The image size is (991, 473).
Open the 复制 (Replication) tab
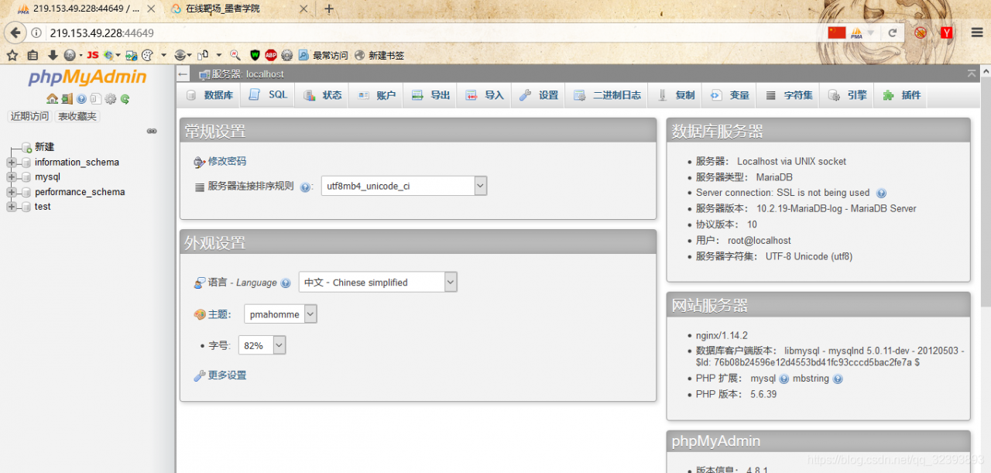676,95
